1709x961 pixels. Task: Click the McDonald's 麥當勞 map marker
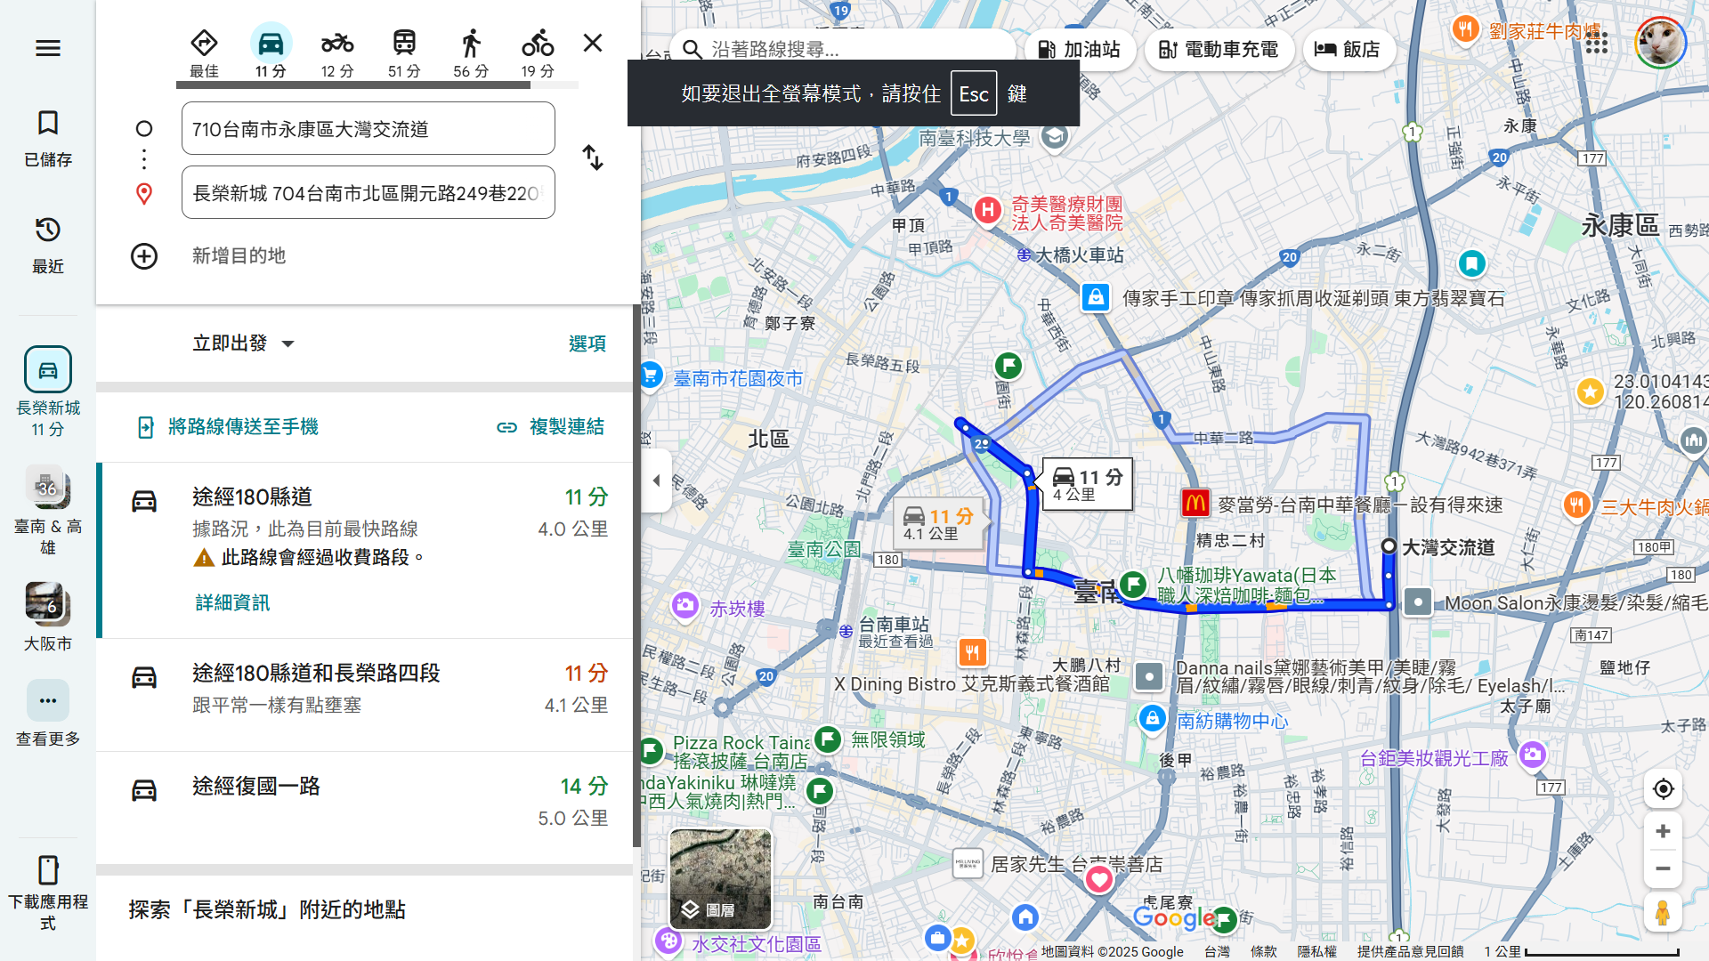[x=1195, y=504]
